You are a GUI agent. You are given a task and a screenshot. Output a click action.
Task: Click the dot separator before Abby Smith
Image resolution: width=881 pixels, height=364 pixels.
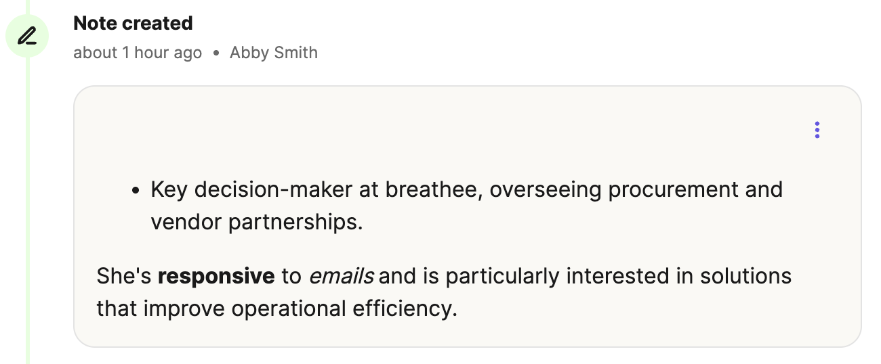coord(216,53)
